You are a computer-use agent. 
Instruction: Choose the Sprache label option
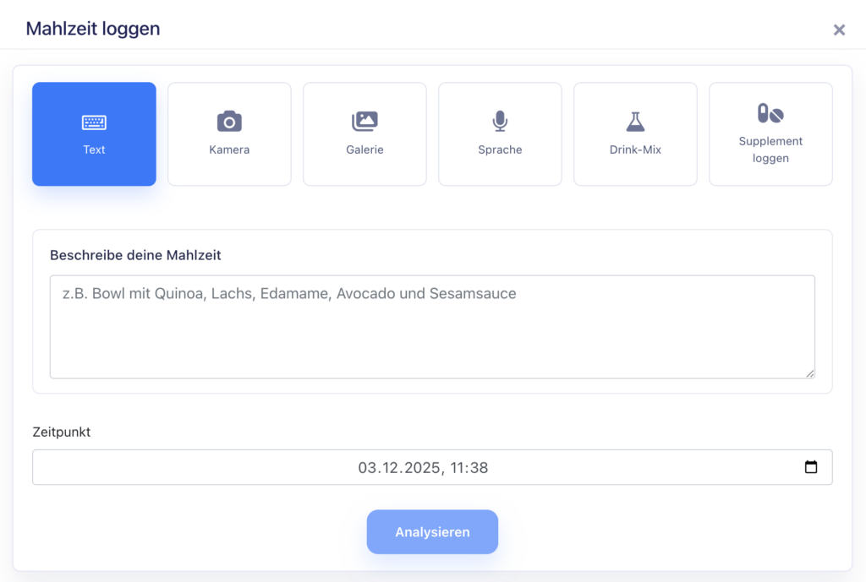coord(500,150)
